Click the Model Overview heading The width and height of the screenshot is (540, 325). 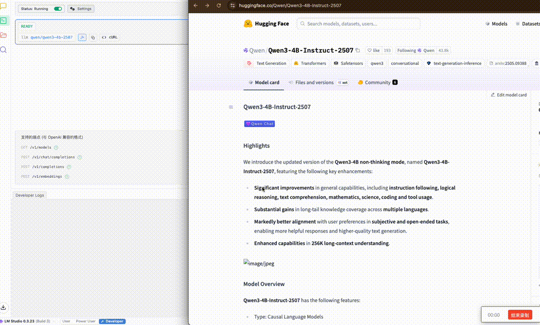click(x=264, y=284)
